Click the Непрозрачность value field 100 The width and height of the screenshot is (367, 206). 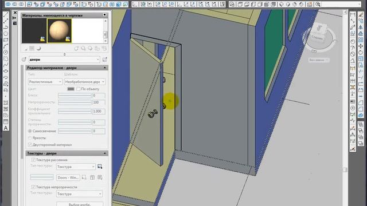point(99,102)
